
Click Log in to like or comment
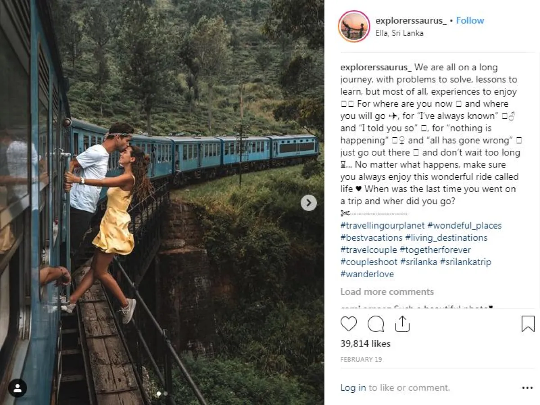[x=353, y=388]
